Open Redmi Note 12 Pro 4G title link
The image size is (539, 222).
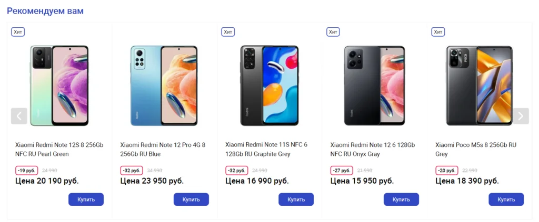click(163, 150)
